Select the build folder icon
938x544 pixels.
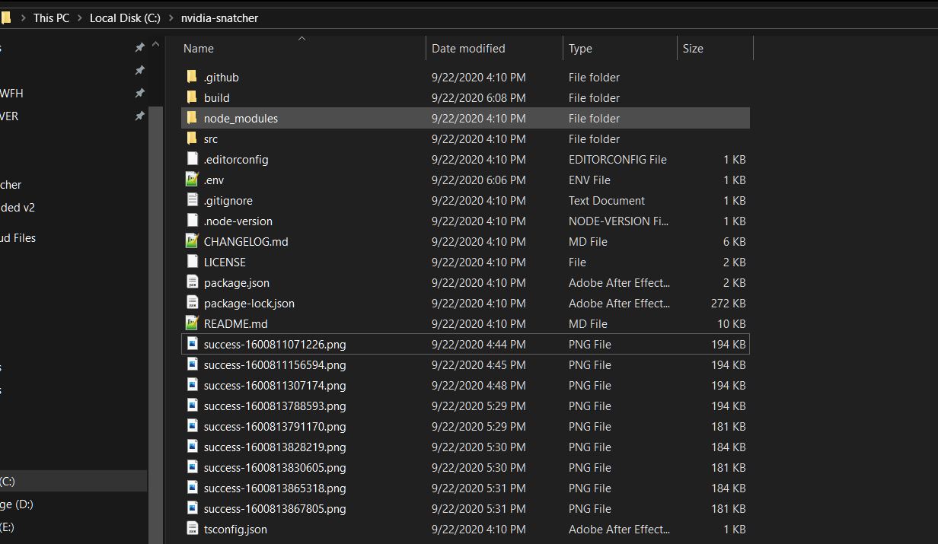pyautogui.click(x=192, y=97)
